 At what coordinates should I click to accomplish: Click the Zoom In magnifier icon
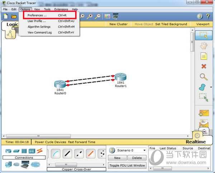click(82, 16)
